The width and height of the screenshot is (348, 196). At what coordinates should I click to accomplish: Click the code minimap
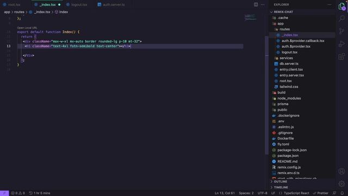click(250, 17)
